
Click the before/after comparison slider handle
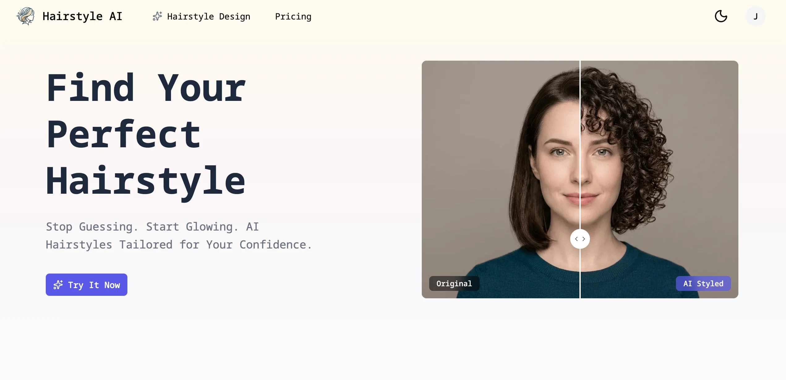(580, 239)
